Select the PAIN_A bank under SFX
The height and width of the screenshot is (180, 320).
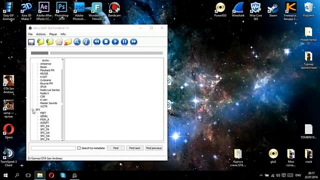(x=44, y=119)
